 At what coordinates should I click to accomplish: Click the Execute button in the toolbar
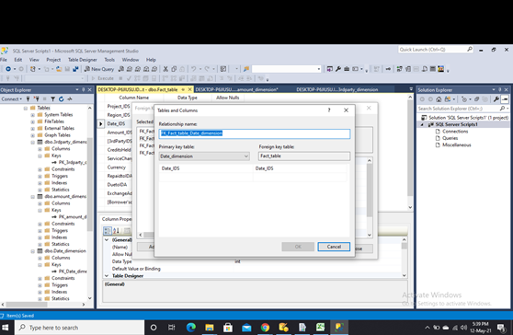point(102,78)
